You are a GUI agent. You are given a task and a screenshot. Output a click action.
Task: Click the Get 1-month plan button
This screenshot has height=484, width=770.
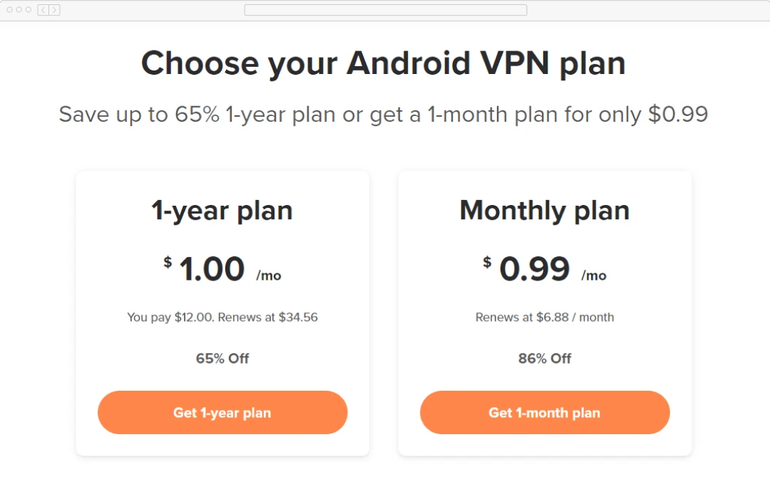(x=544, y=412)
